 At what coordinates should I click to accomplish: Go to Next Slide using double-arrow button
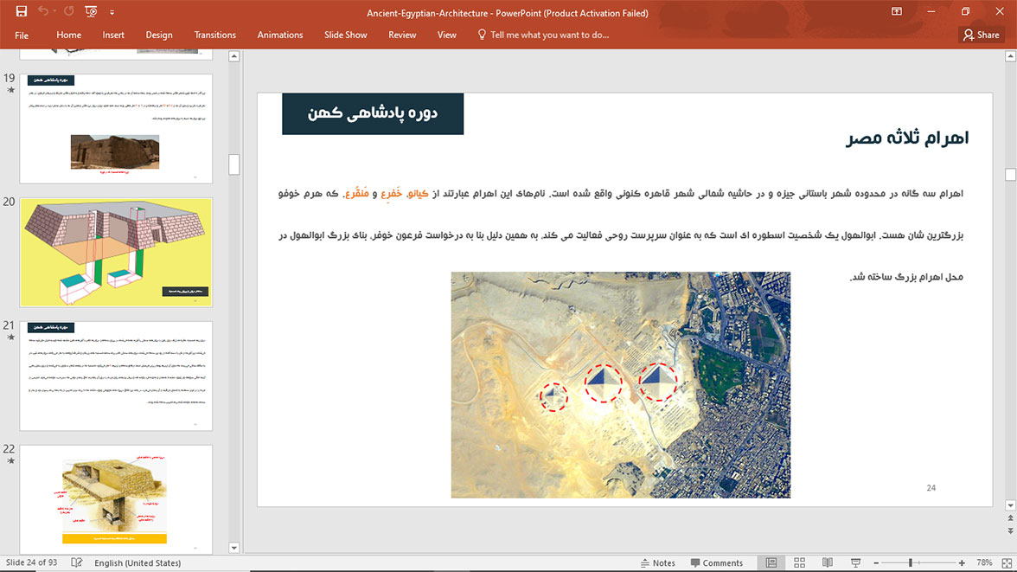tap(1010, 530)
